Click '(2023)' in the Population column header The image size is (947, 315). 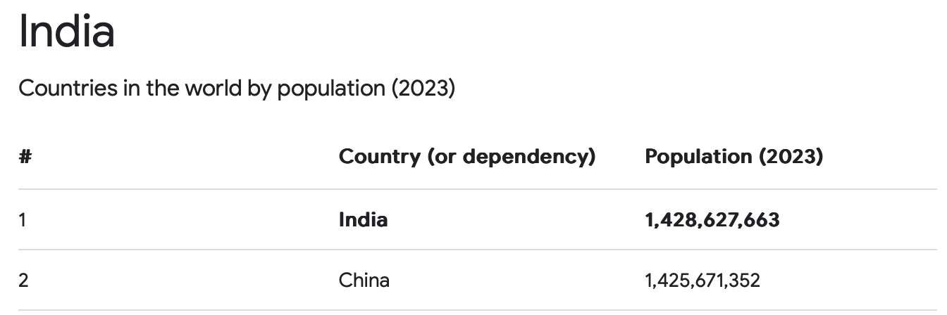(791, 157)
